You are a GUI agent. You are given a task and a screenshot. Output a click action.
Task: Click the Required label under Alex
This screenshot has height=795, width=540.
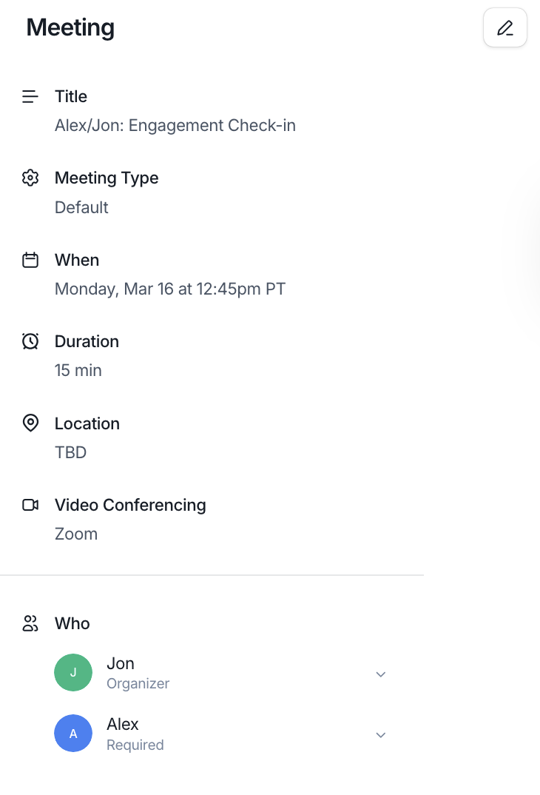(x=135, y=745)
